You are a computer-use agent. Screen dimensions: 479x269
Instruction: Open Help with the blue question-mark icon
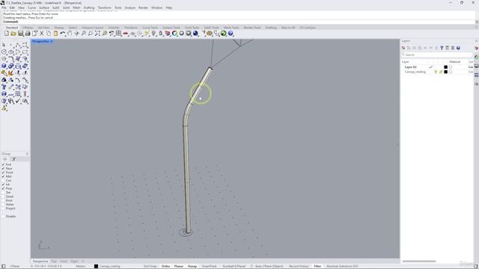(x=231, y=33)
